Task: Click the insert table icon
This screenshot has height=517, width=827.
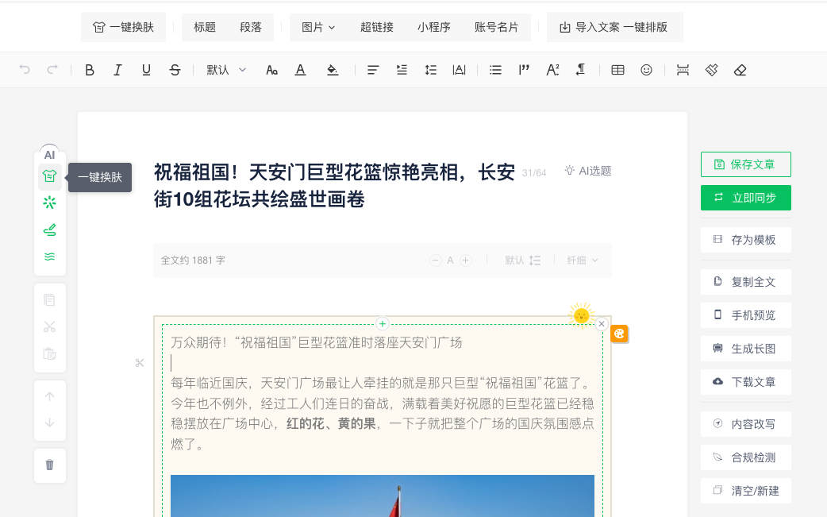Action: pos(617,70)
